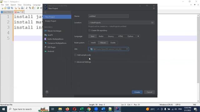The width and height of the screenshot is (200, 112).
Task: Click Cancel button
Action: [x=149, y=92]
